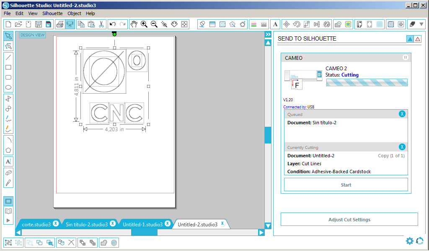The width and height of the screenshot is (429, 251).
Task: Choose the Edit Points tool
Action: coord(8,46)
